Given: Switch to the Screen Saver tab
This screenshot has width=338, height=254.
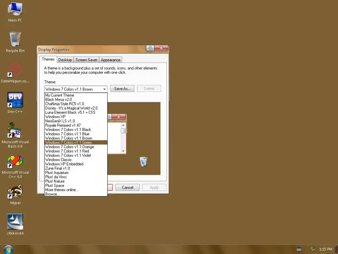Looking at the screenshot, I should pos(86,60).
